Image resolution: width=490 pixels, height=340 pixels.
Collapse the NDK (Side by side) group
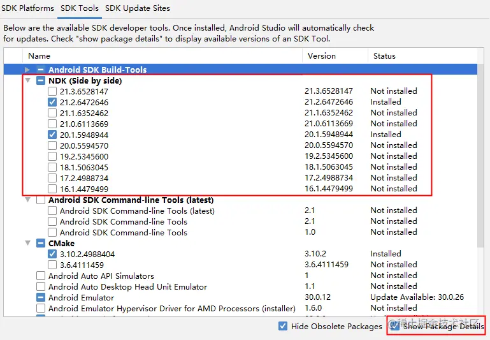(x=28, y=80)
